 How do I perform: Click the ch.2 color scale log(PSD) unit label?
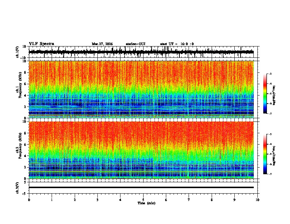coord(274,156)
